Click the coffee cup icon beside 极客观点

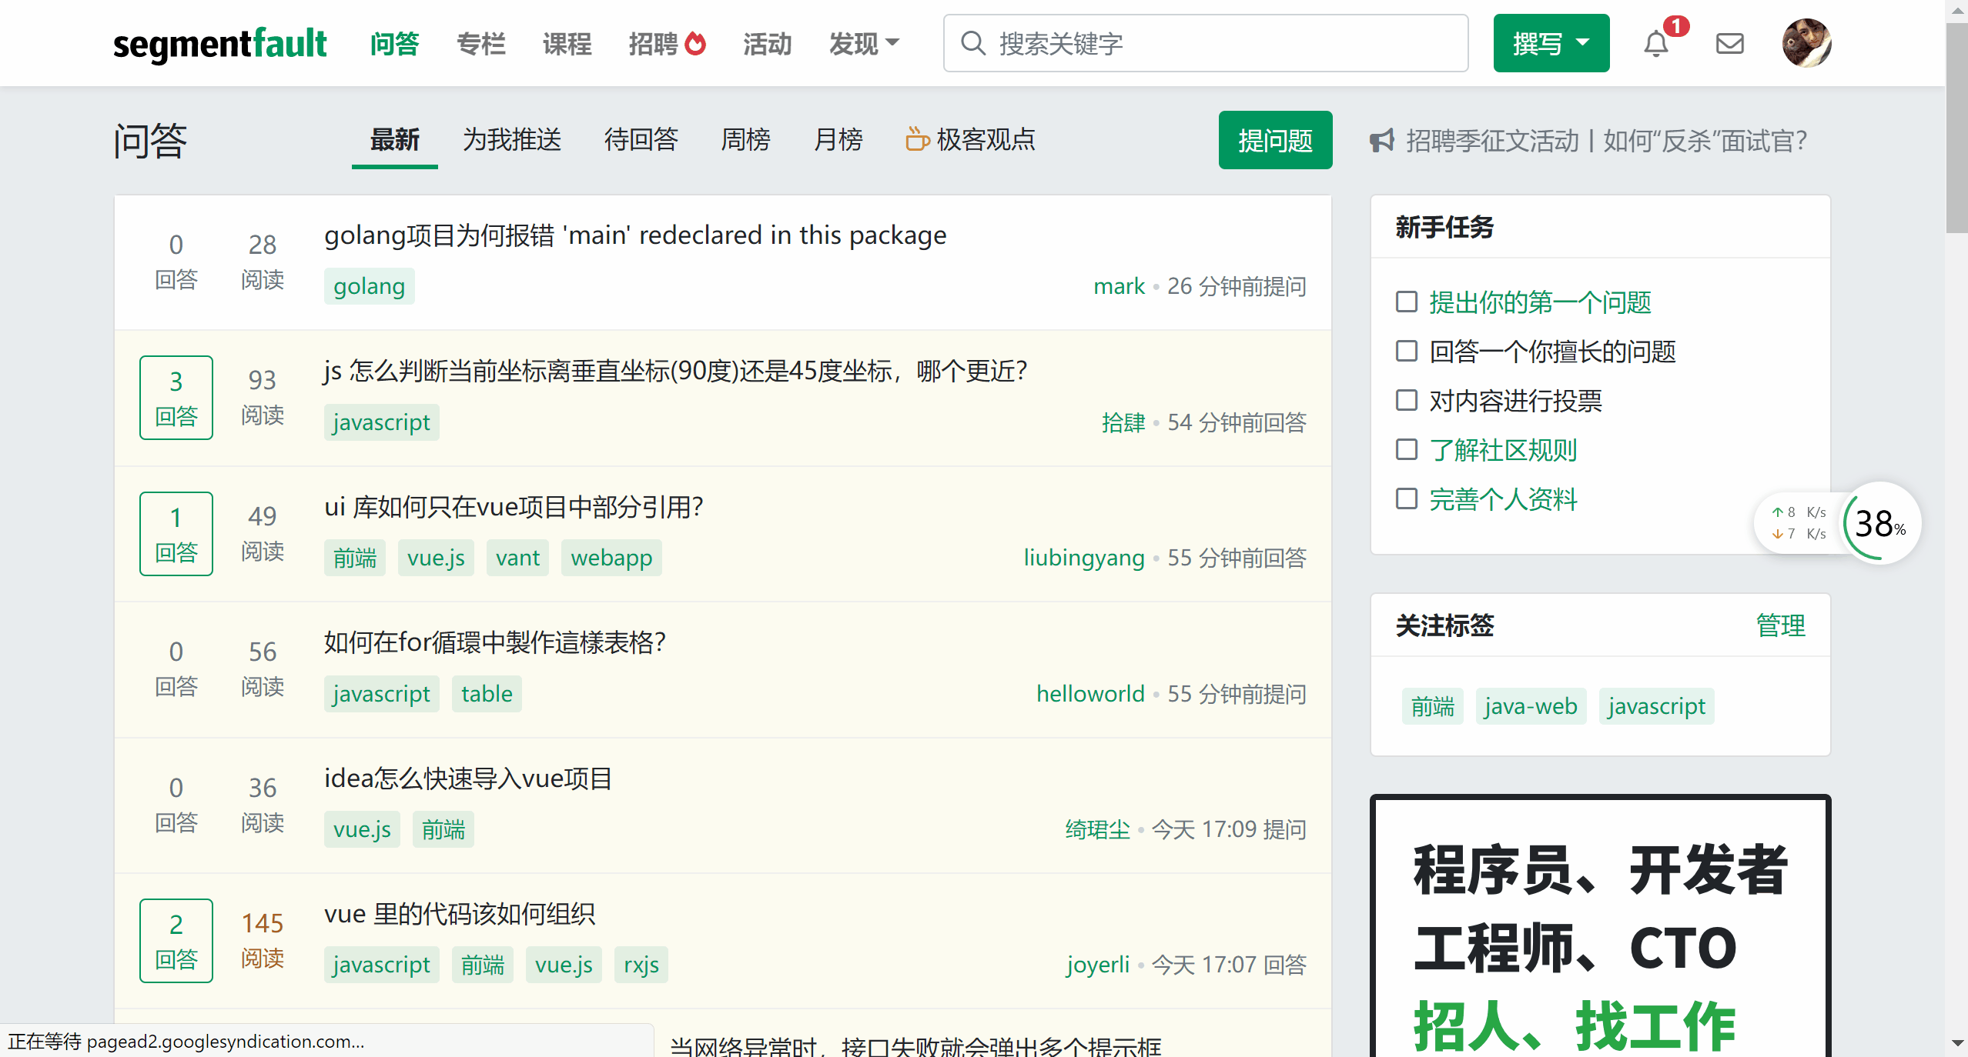(x=917, y=139)
